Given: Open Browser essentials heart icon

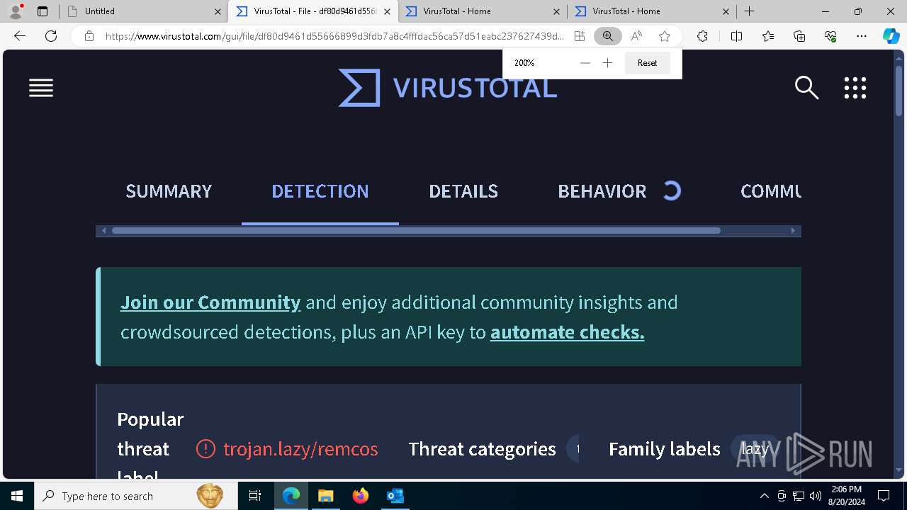Looking at the screenshot, I should pyautogui.click(x=830, y=36).
